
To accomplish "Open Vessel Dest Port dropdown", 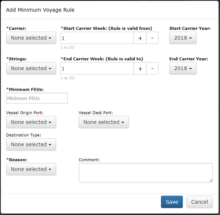I will click(104, 122).
